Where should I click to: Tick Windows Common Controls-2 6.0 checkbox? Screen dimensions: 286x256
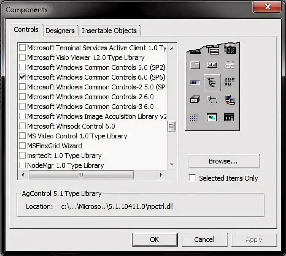click(22, 97)
